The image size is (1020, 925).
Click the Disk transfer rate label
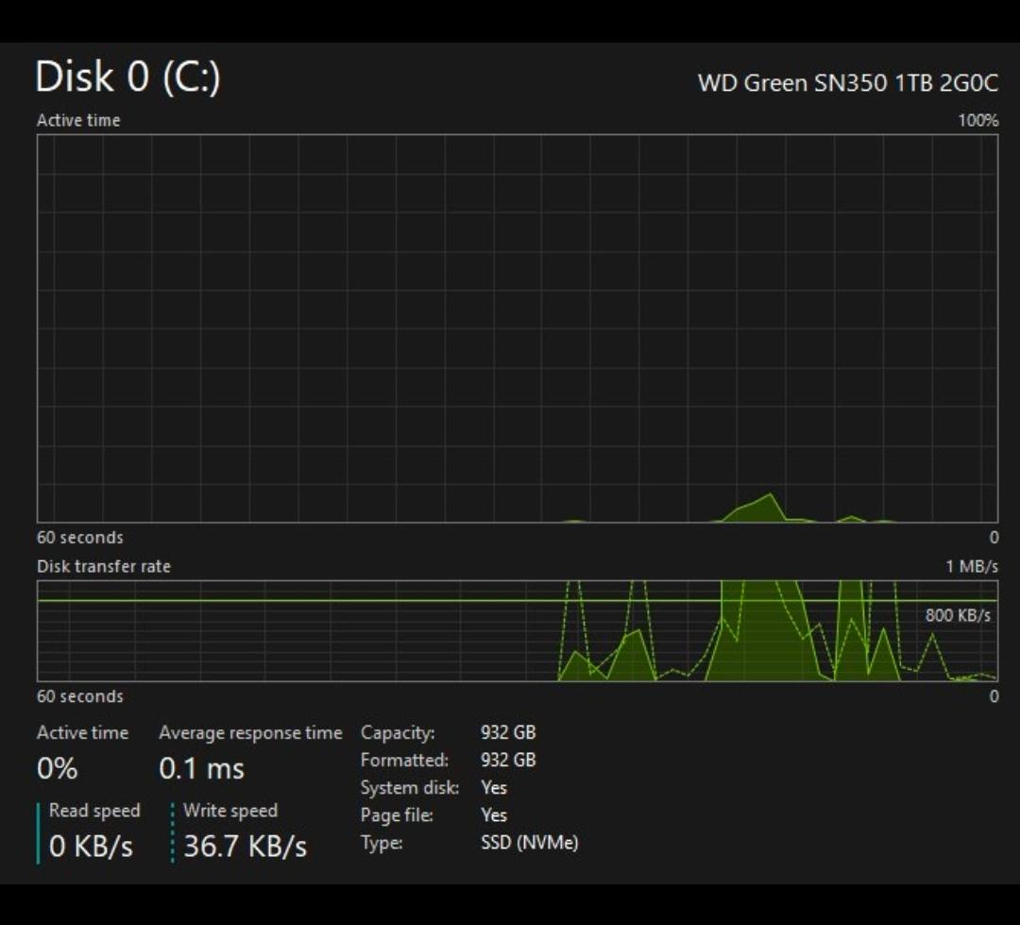104,566
